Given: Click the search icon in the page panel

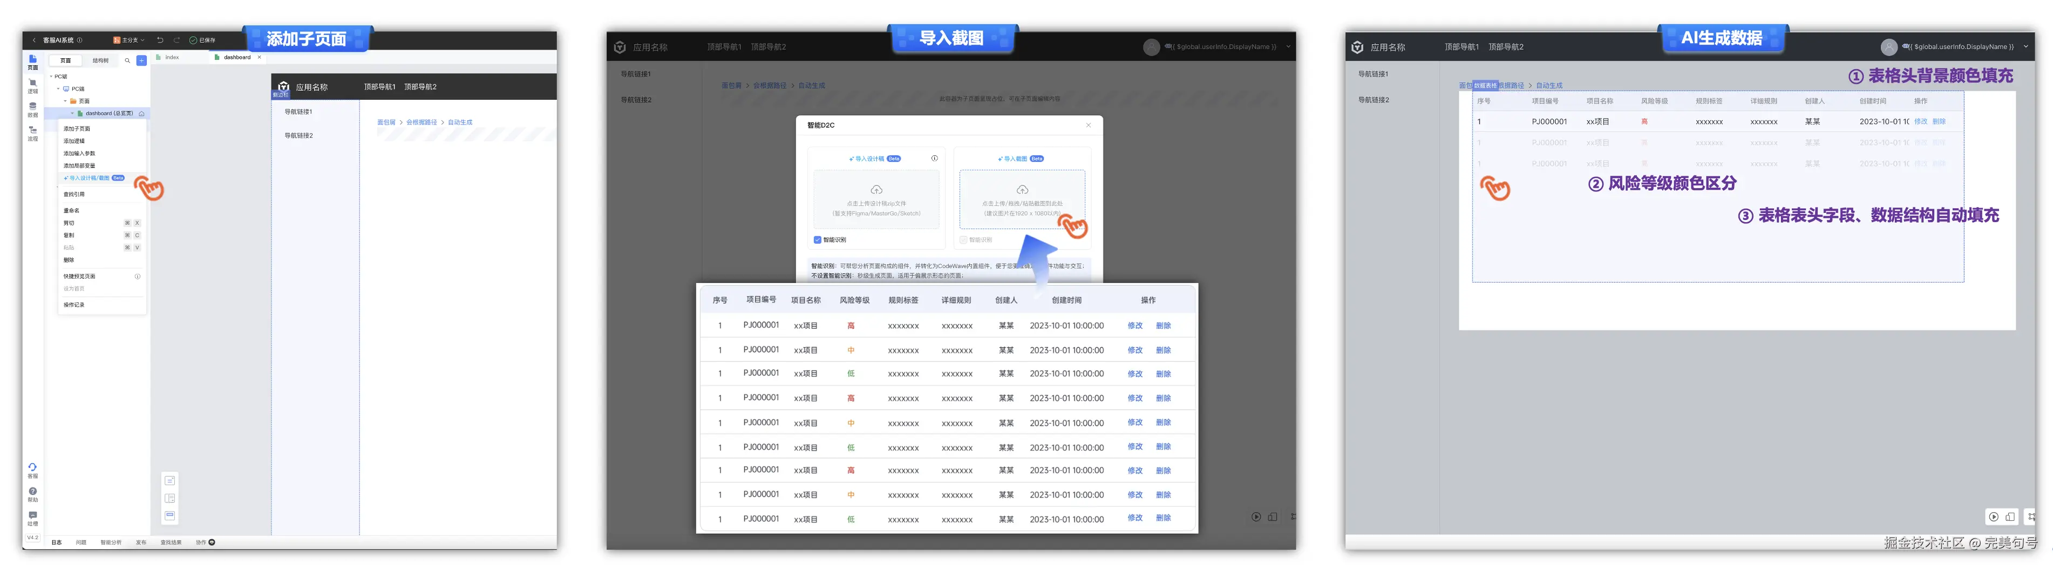Looking at the screenshot, I should [127, 60].
